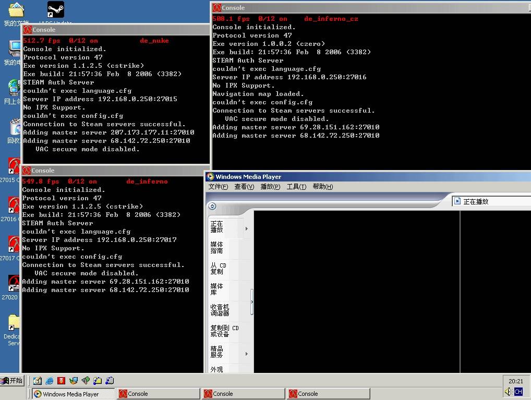The height and width of the screenshot is (400, 531).
Task: Open the 查看 menu in Windows Media Player
Action: click(244, 187)
